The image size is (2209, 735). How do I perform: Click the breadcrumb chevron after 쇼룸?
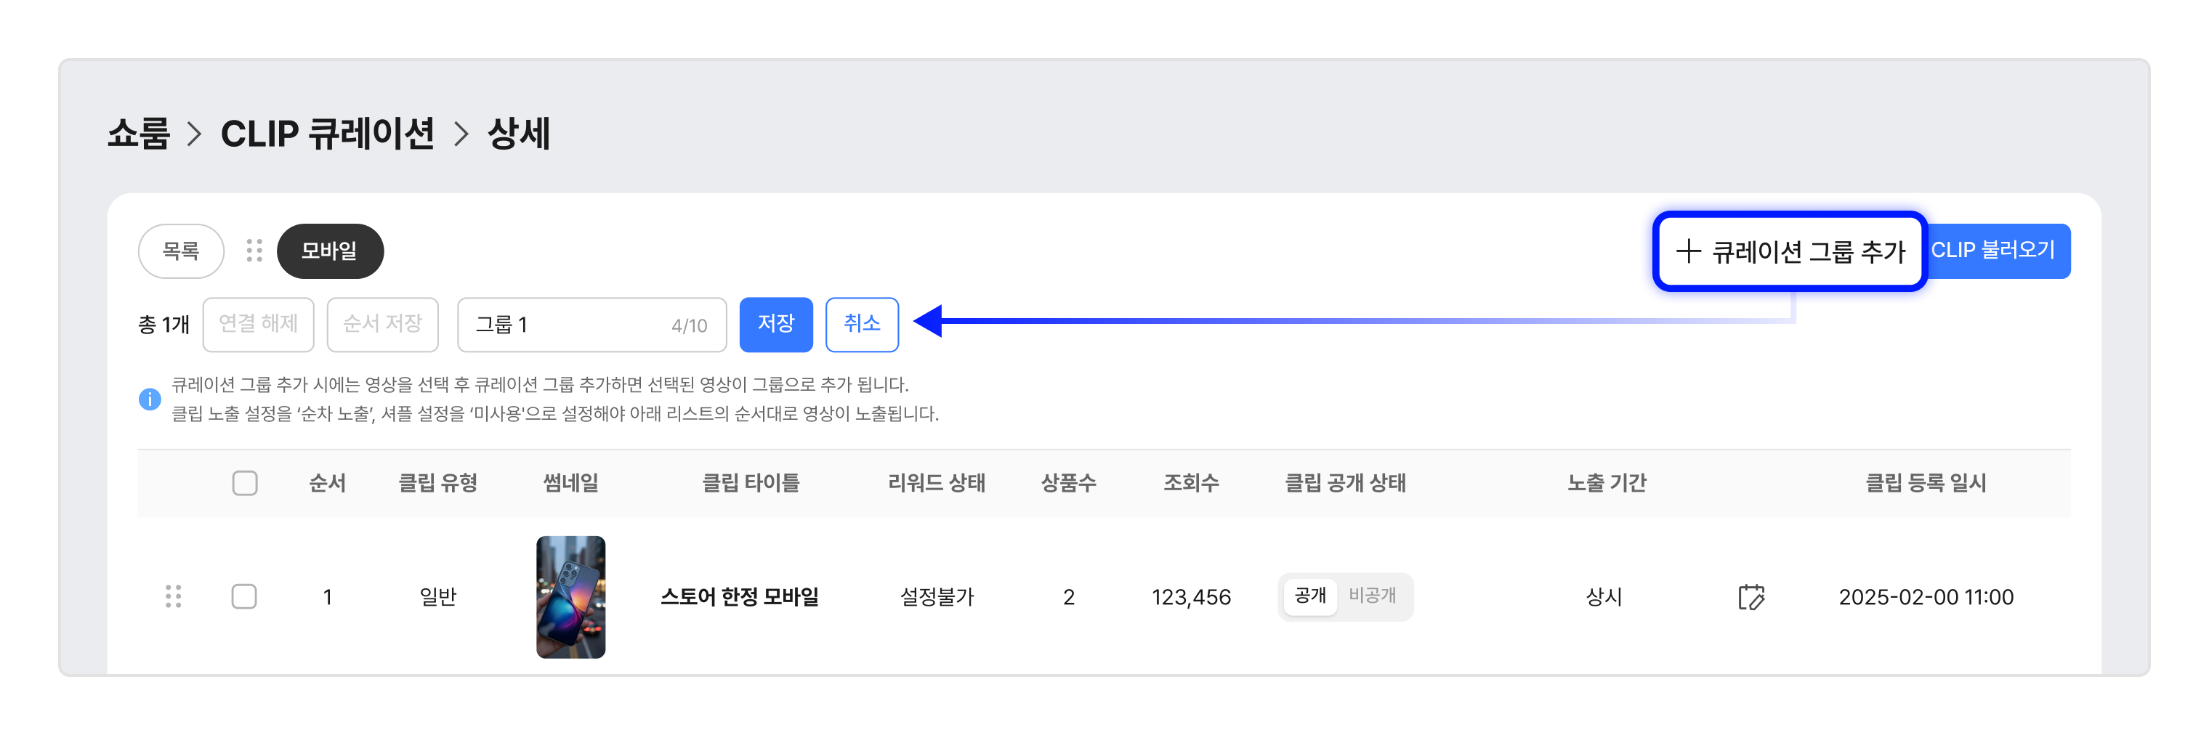(195, 134)
